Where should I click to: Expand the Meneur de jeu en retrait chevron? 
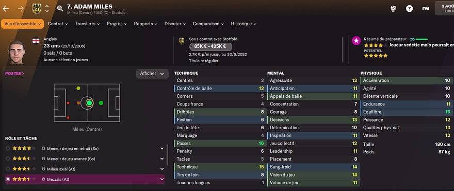162,148
